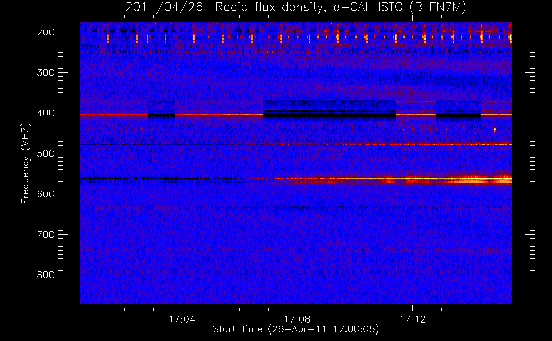
Task: Click the 'e-CALLISTO (BLEN7M)' title text
Action: click(x=400, y=7)
